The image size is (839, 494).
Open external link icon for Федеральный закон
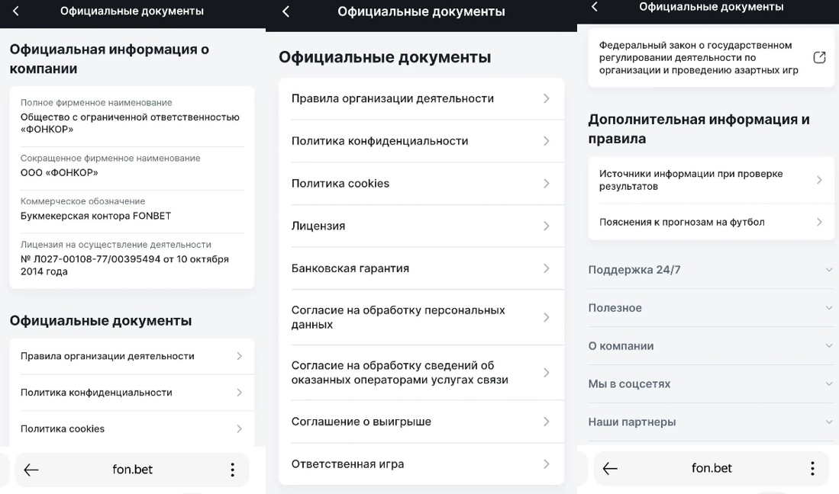tap(819, 58)
